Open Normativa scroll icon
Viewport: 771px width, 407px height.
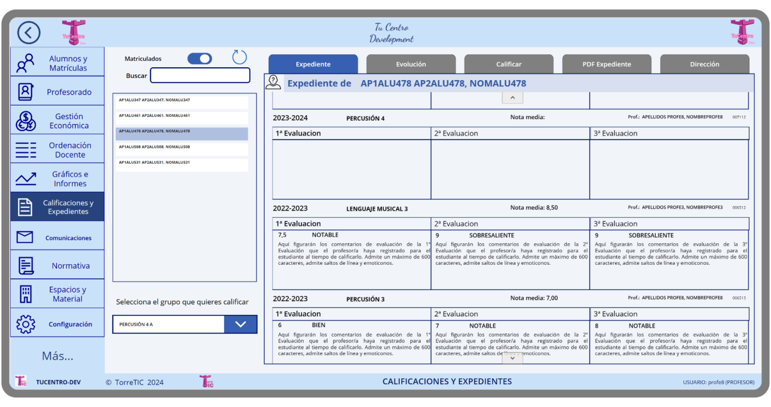click(26, 265)
